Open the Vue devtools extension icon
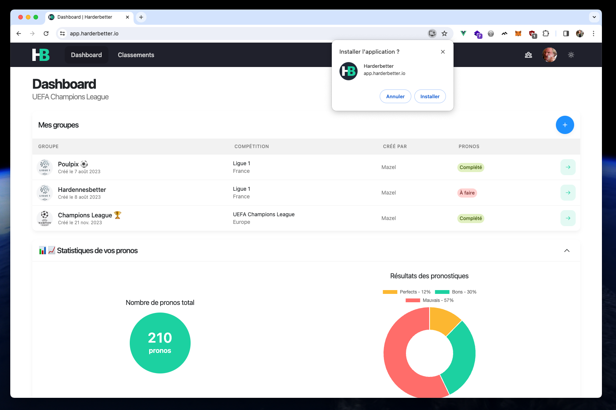The height and width of the screenshot is (410, 616). pyautogui.click(x=463, y=34)
